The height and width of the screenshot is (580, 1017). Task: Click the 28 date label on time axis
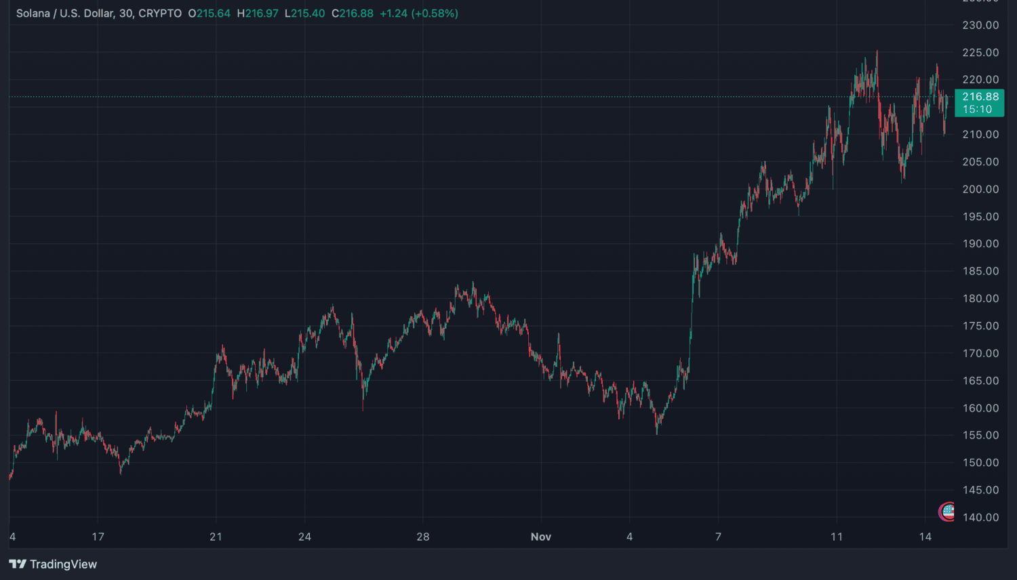(x=423, y=537)
